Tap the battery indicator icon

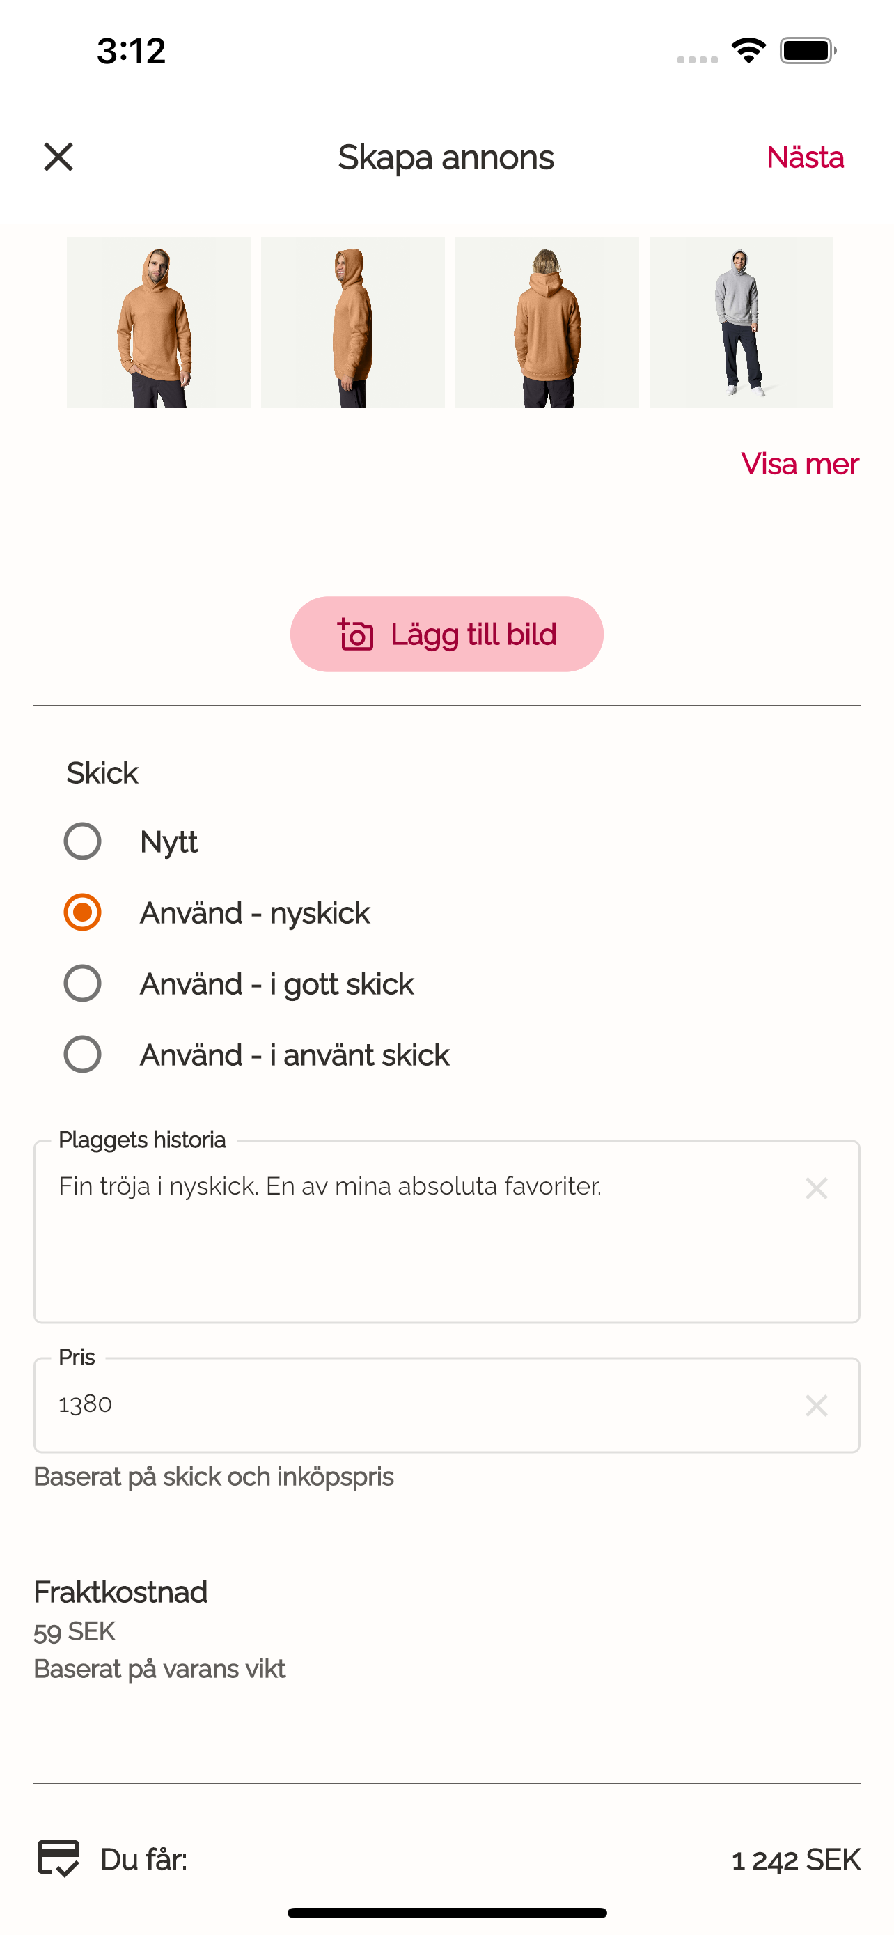point(808,50)
